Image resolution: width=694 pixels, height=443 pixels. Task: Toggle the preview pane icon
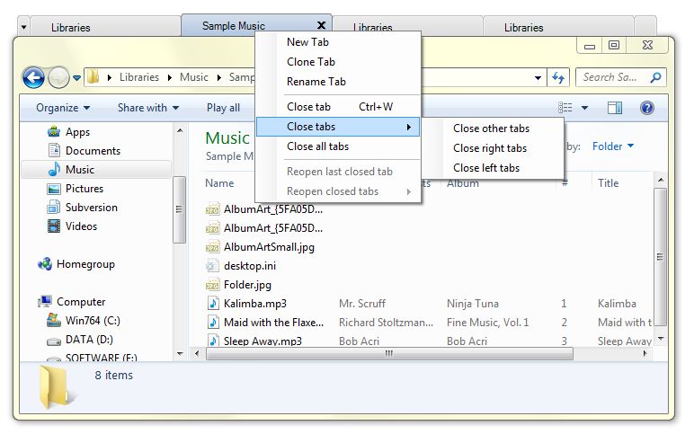(x=615, y=108)
